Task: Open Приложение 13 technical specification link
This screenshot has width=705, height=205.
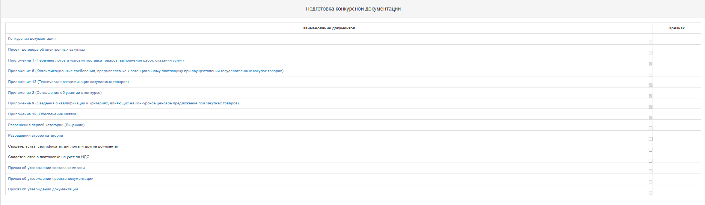Action: tap(68, 82)
